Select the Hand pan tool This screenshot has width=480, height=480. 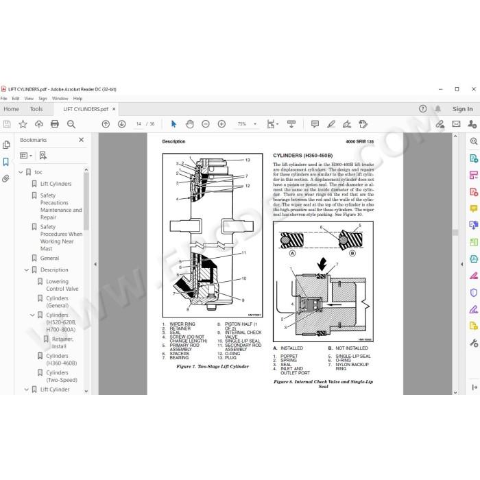[190, 124]
